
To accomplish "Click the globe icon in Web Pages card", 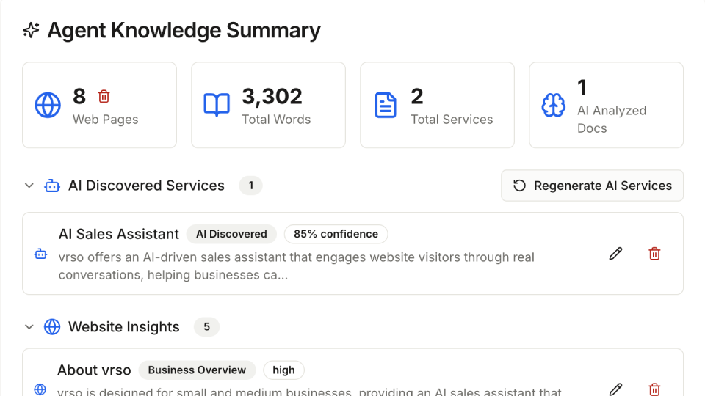I will 48,105.
